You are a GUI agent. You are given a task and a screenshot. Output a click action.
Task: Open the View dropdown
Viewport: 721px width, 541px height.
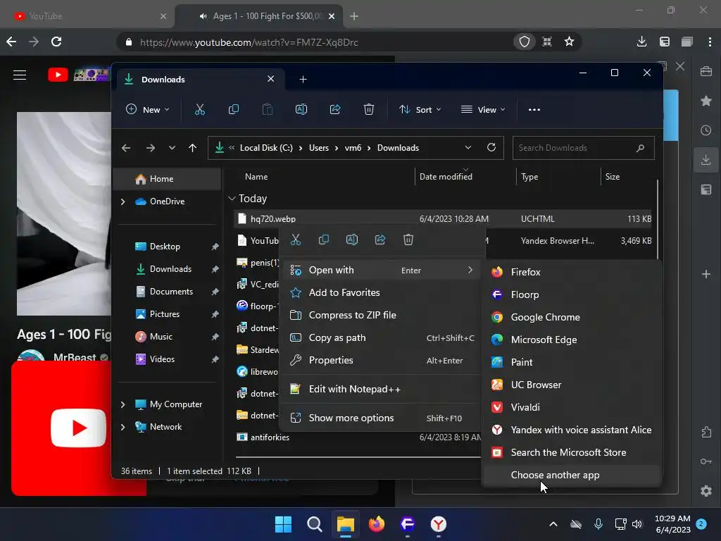click(483, 109)
